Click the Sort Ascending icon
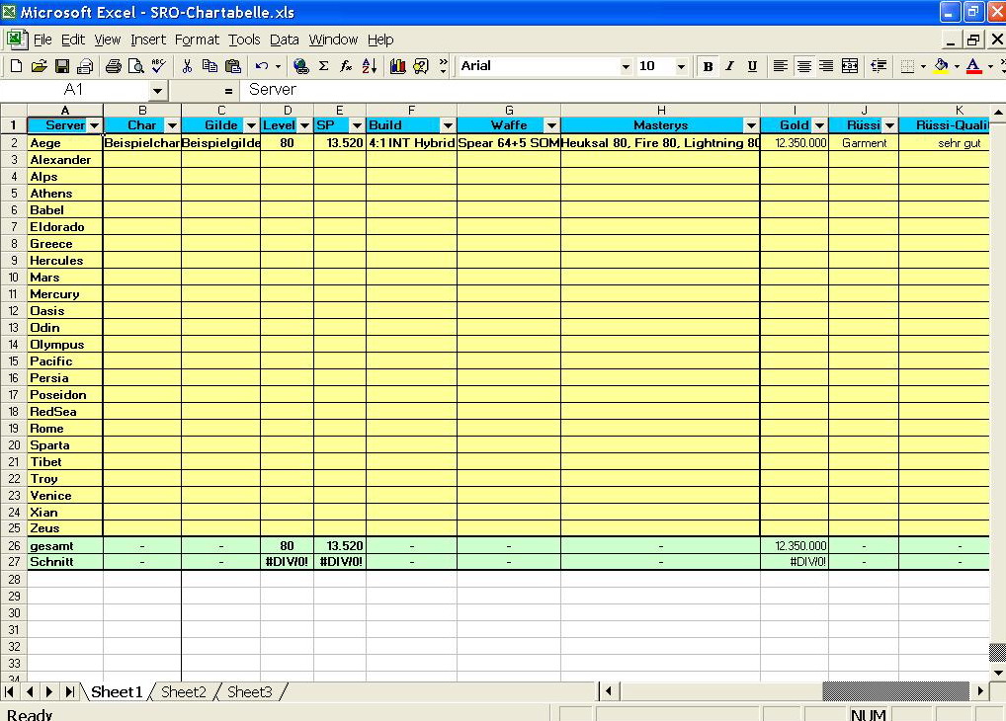This screenshot has height=721, width=1006. pyautogui.click(x=370, y=66)
